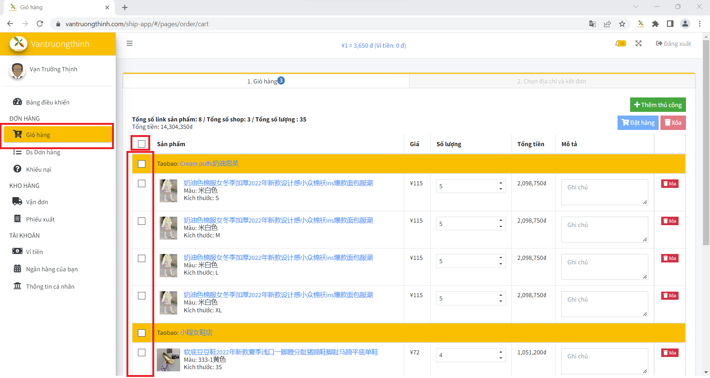Open the product link for size L jacket
This screenshot has height=378, width=710.
(x=278, y=258)
